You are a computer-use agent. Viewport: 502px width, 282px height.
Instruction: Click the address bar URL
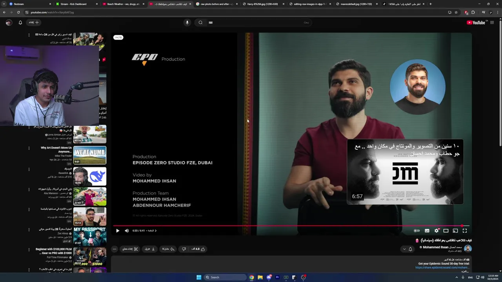point(52,12)
